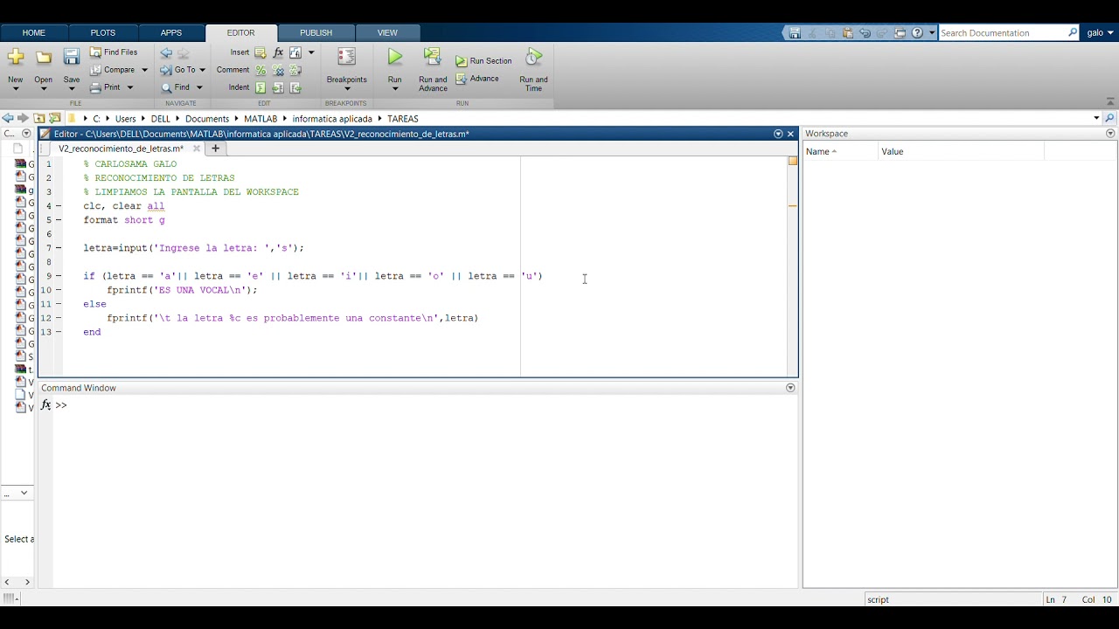
Task: Switch to the PUBLISH tab
Action: point(316,33)
